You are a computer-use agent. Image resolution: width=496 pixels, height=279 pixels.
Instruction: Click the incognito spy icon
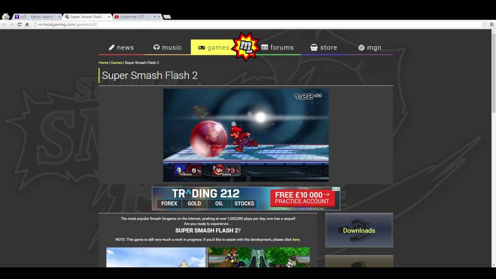tap(5, 16)
